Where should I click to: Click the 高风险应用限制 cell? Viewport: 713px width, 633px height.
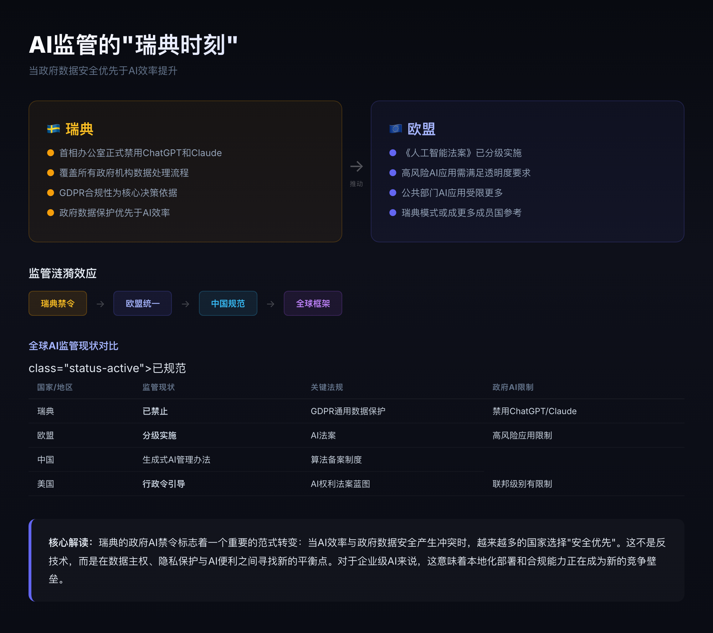click(522, 435)
